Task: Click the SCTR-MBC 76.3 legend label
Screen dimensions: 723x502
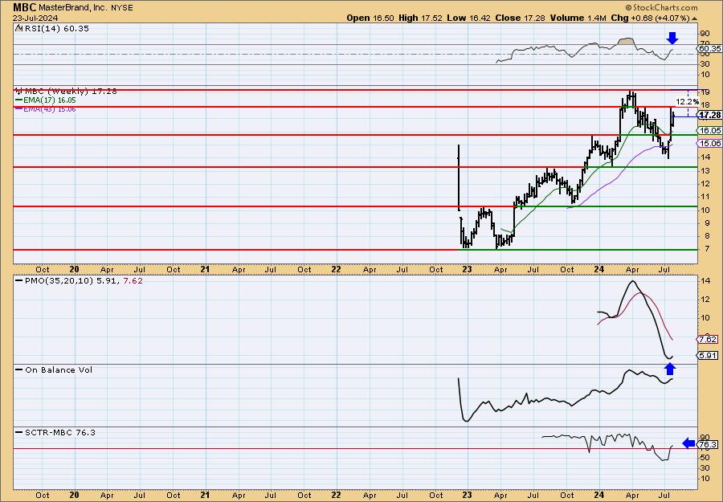Action: pyautogui.click(x=60, y=432)
